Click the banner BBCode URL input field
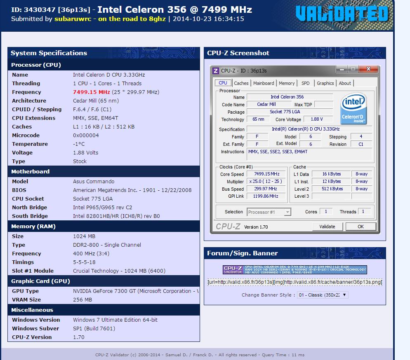This screenshot has height=360, width=410. pyautogui.click(x=295, y=282)
